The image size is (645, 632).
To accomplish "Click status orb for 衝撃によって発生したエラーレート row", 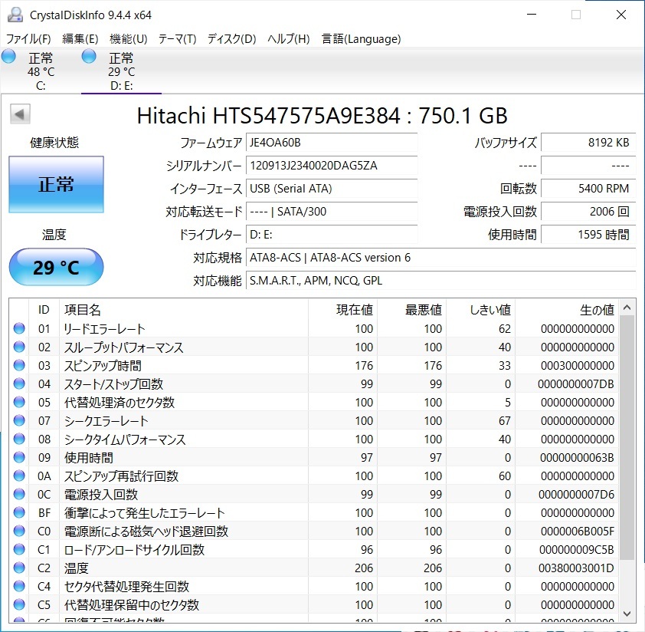I will (x=19, y=512).
